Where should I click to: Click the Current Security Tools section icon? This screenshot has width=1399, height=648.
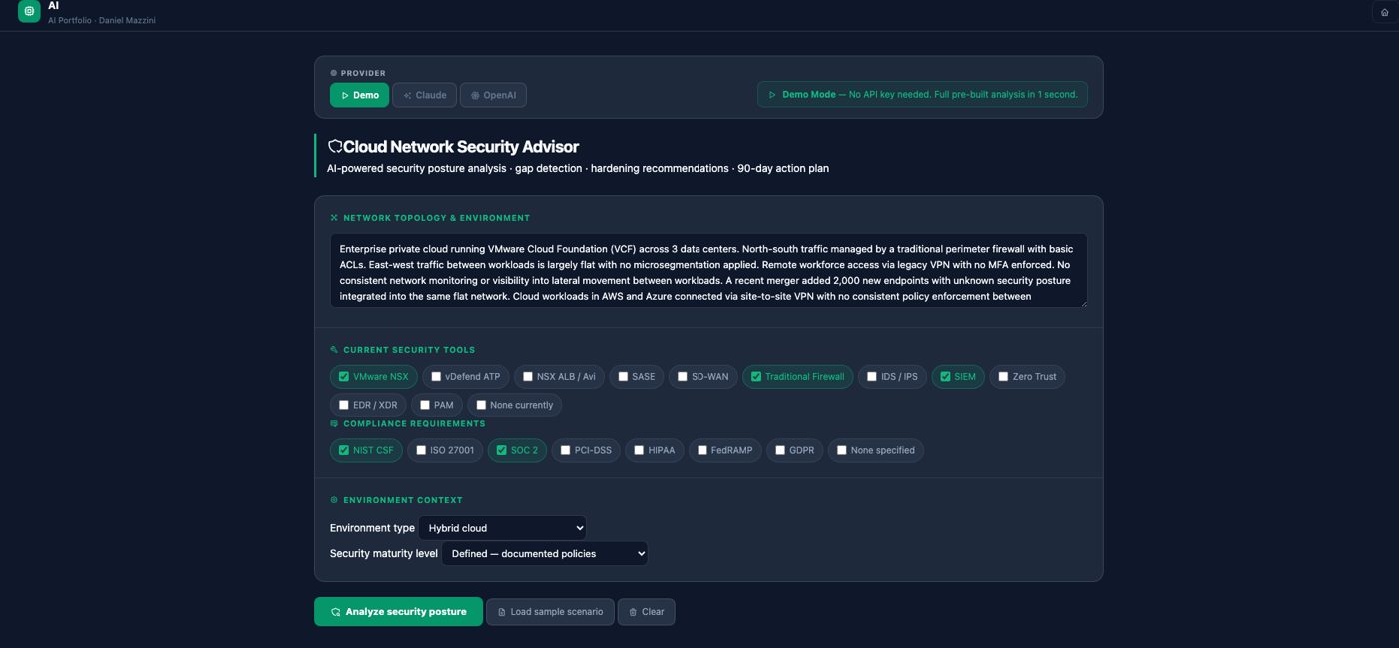tap(334, 350)
